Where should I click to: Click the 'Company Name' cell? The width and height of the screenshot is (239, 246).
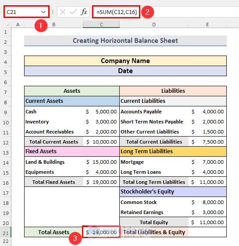click(x=125, y=61)
